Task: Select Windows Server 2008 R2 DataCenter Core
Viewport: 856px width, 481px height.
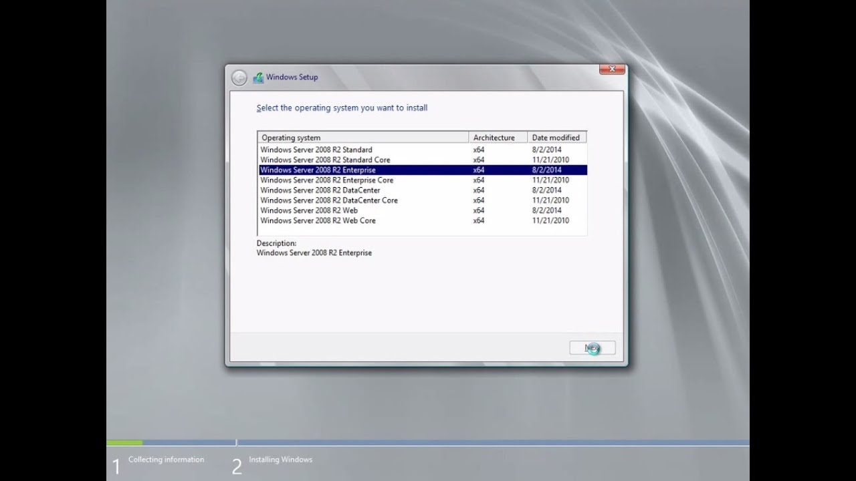Action: pos(423,200)
